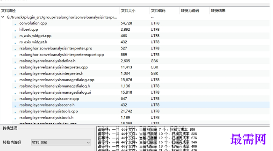Click the file icon beside rs_axis_widget.h
The height and width of the screenshot is (151, 273).
point(15,43)
